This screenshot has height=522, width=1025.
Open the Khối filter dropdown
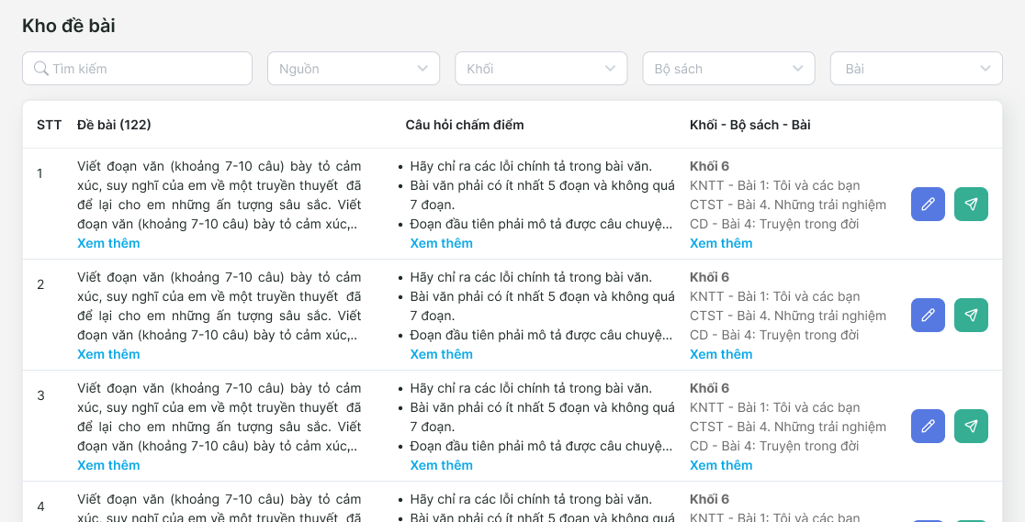point(541,69)
